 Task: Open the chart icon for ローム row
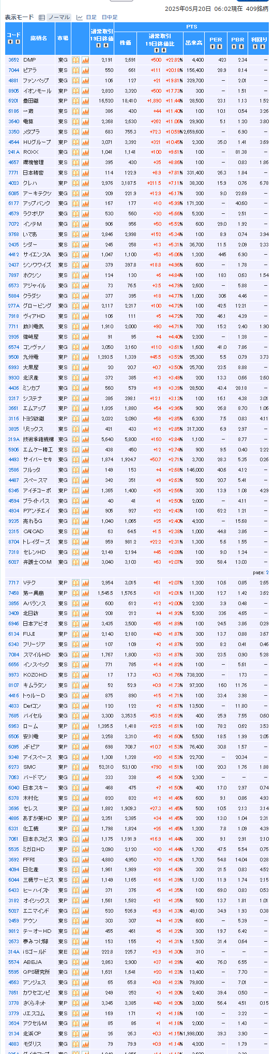pos(85,726)
